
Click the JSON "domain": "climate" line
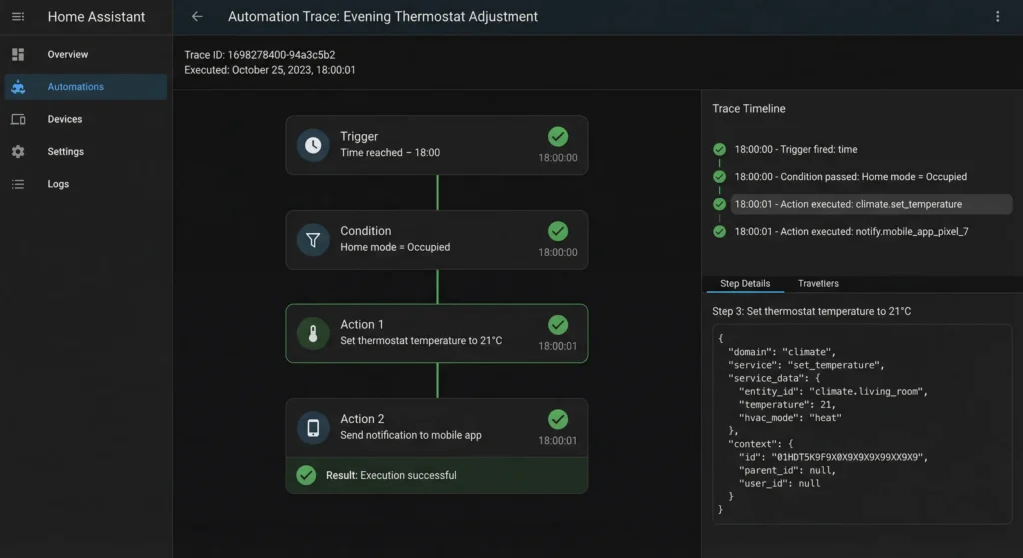tap(781, 352)
